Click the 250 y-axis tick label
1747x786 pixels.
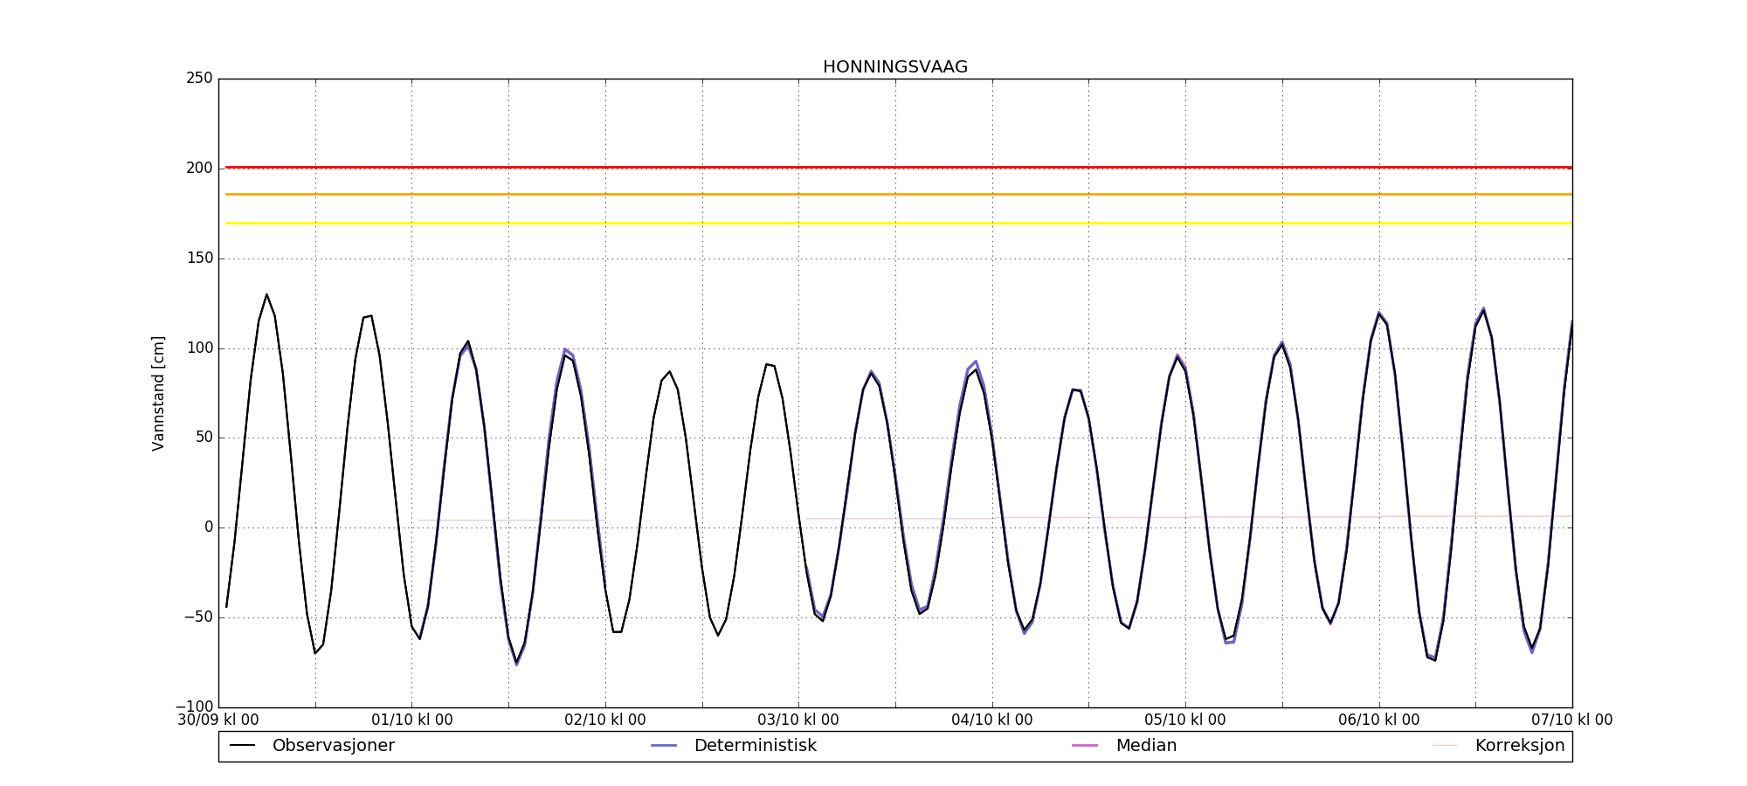pos(199,79)
